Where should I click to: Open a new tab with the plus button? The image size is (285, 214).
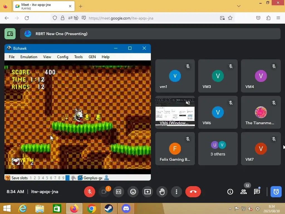(x=81, y=6)
